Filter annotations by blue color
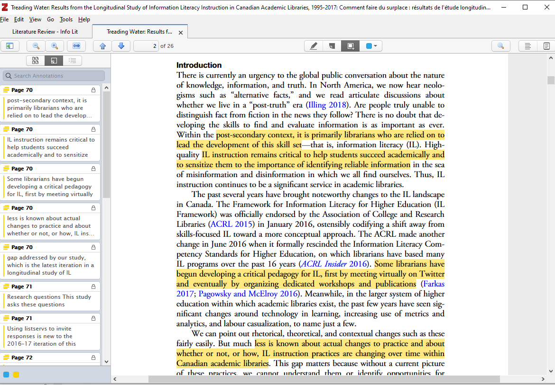The width and height of the screenshot is (555, 385). pyautogui.click(x=6, y=375)
